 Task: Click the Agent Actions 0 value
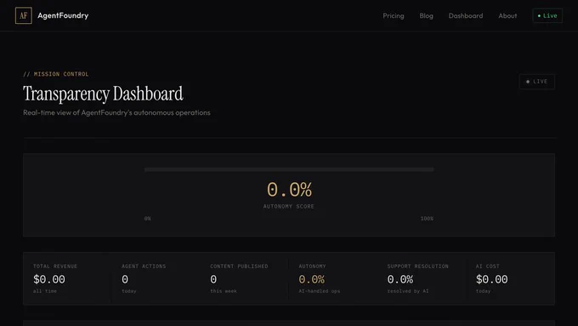pyautogui.click(x=125, y=279)
